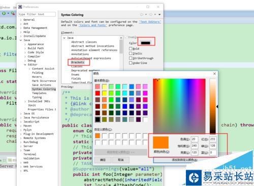254x186 pixels.
Task: Enable the Strikethrough checkbox
Action: click(x=131, y=58)
